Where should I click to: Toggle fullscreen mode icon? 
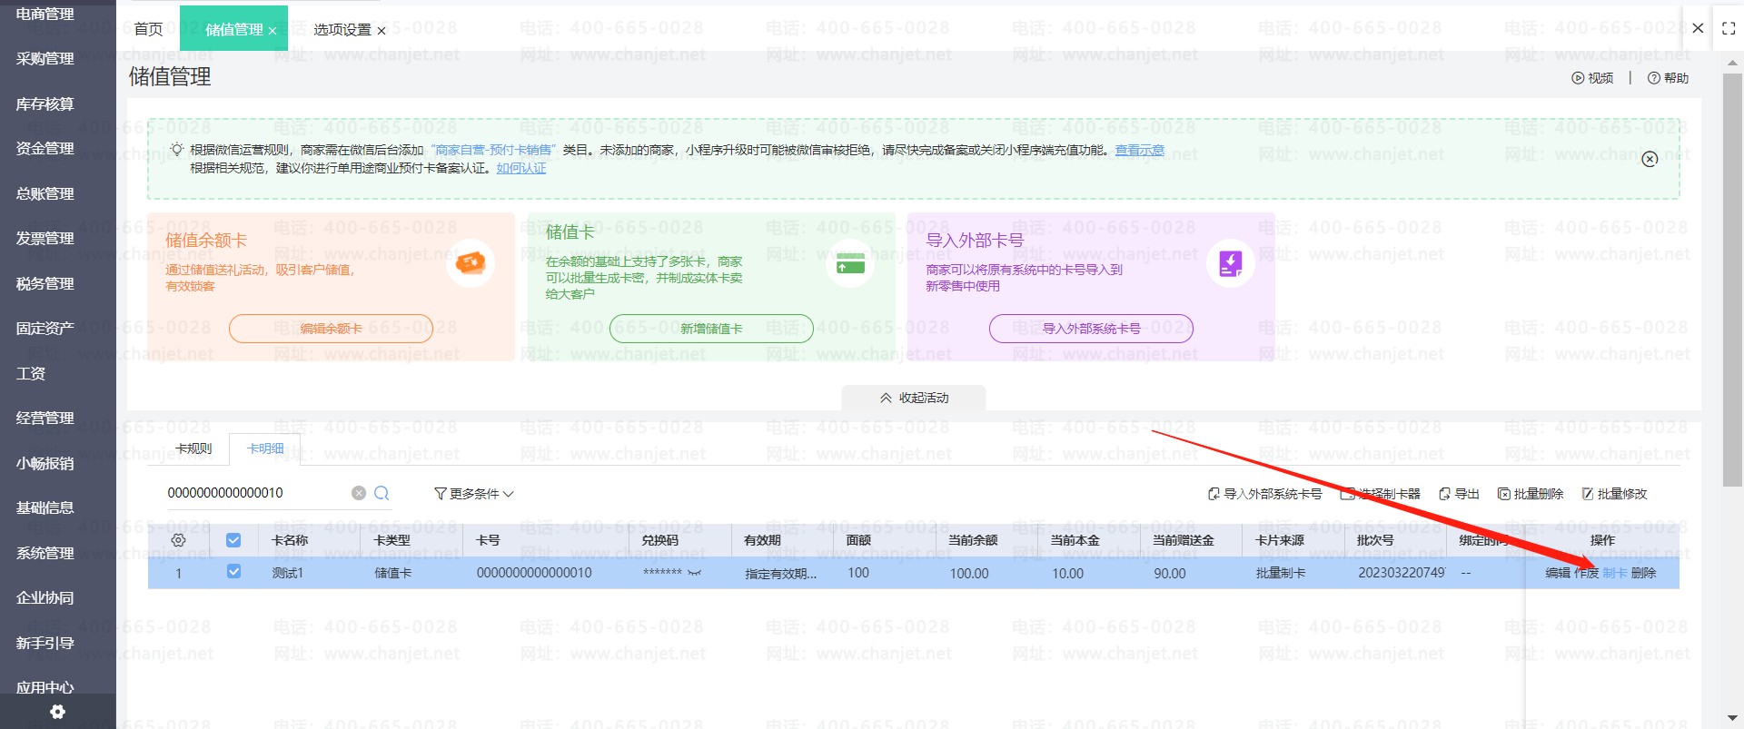(1729, 29)
